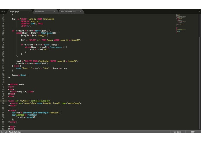Open the tab list dropdown arrow
This screenshot has width=201, height=142.
click(x=199, y=11)
